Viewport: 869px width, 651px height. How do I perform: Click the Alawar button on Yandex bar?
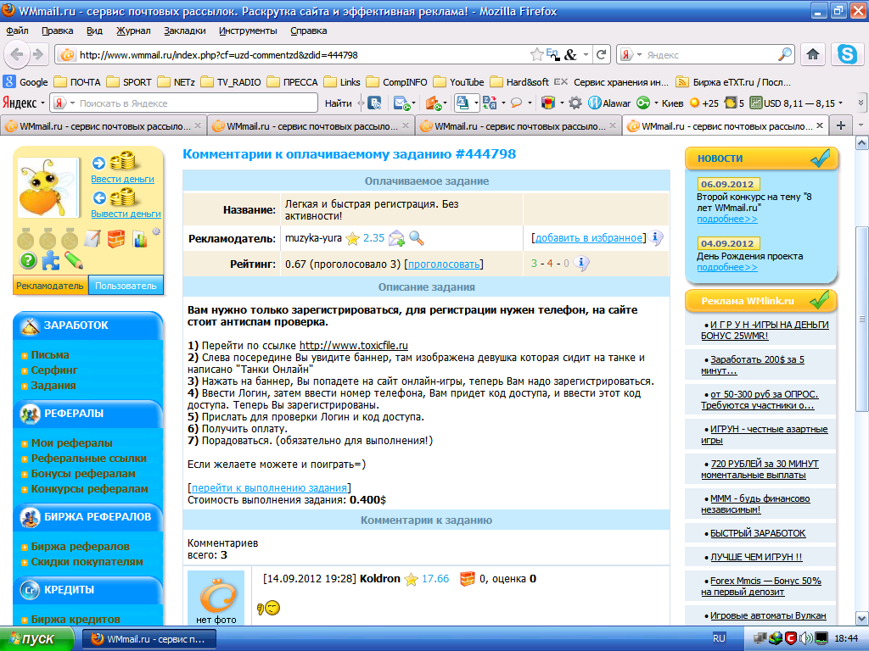coord(609,103)
